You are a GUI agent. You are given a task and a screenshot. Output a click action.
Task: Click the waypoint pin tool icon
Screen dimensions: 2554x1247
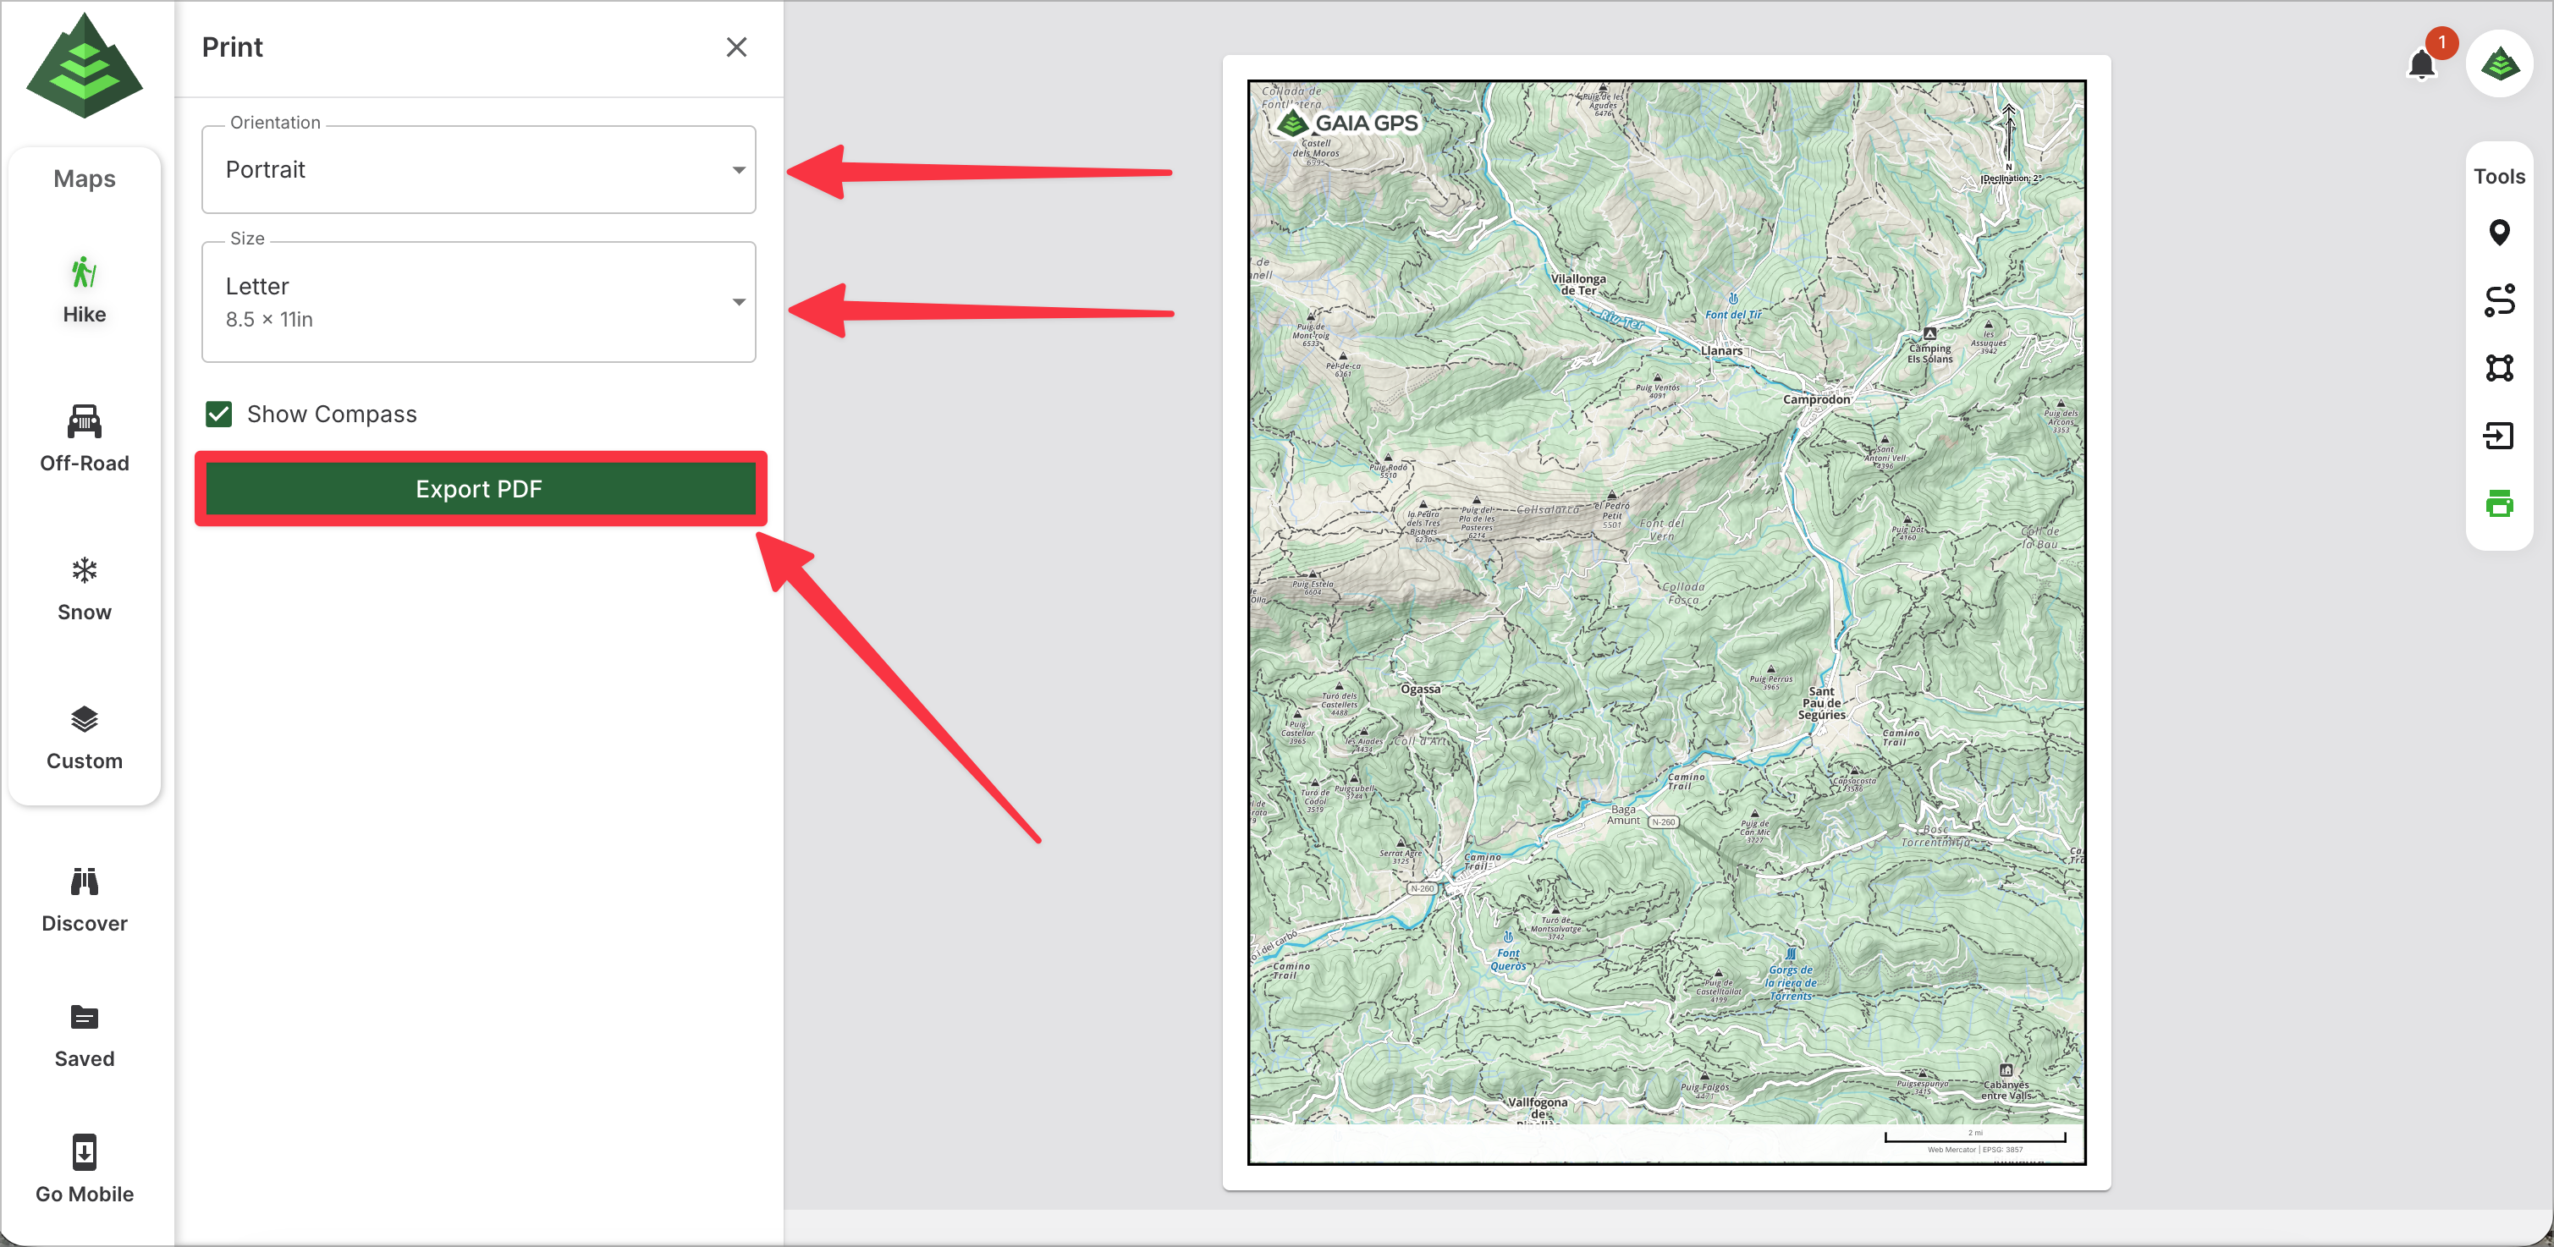[2498, 232]
